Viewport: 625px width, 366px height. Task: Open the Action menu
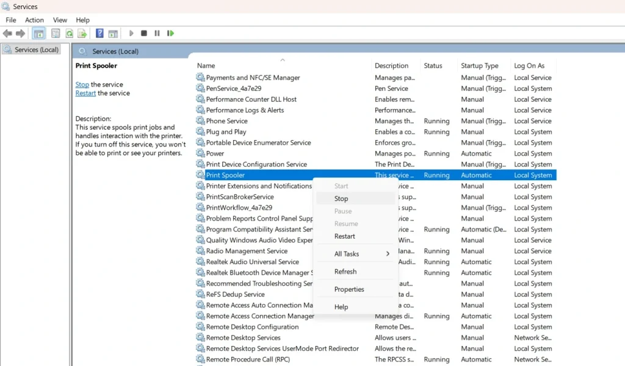tap(34, 20)
